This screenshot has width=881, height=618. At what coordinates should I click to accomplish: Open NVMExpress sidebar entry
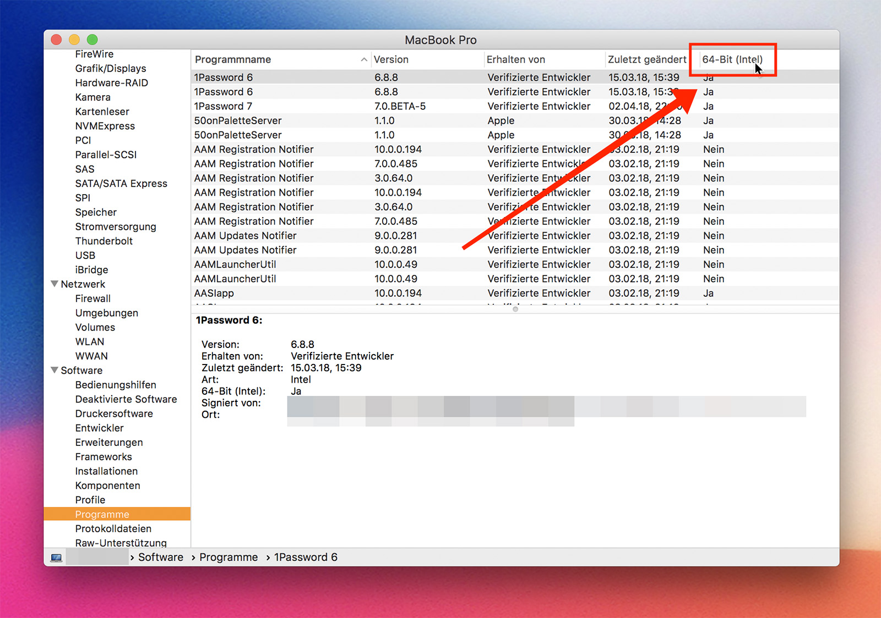coord(105,126)
